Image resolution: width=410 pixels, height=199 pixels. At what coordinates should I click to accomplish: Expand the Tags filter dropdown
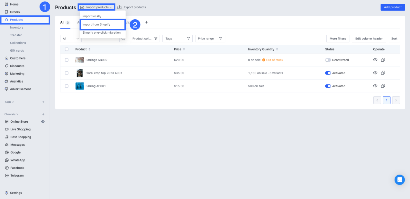[177, 39]
